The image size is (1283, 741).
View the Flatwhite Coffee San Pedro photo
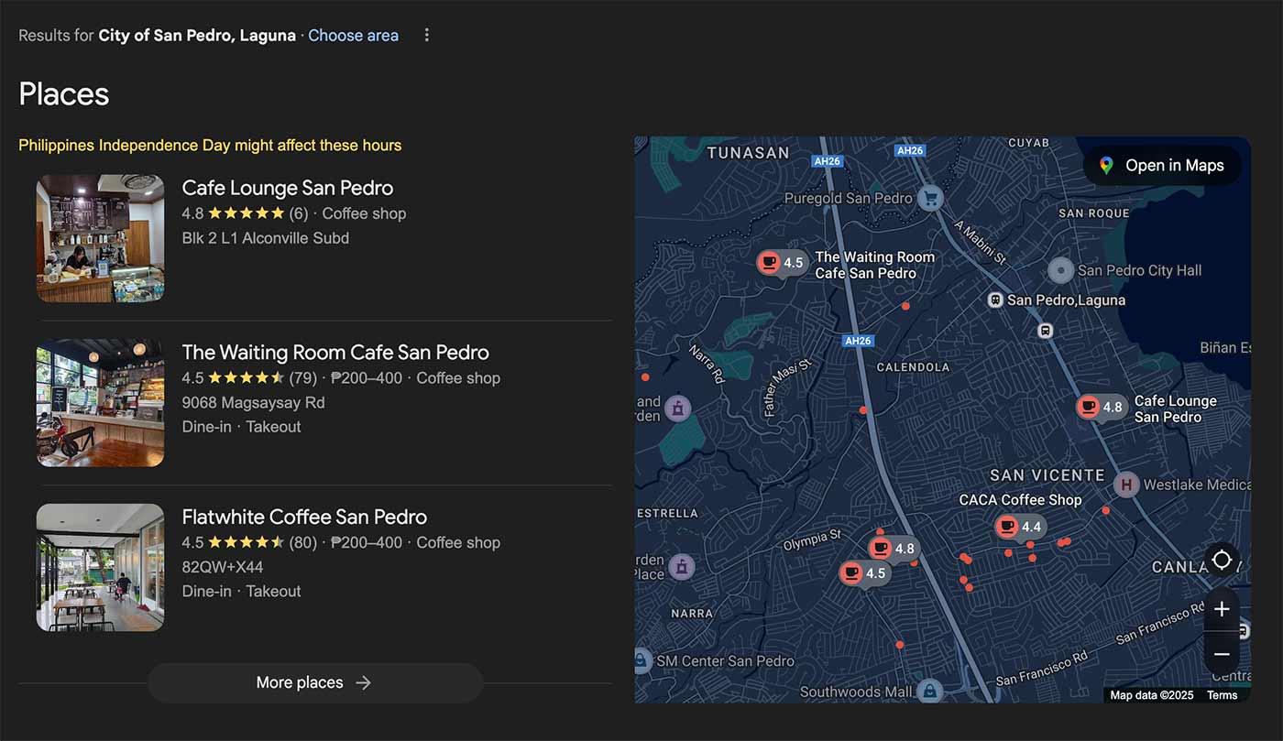pos(101,568)
